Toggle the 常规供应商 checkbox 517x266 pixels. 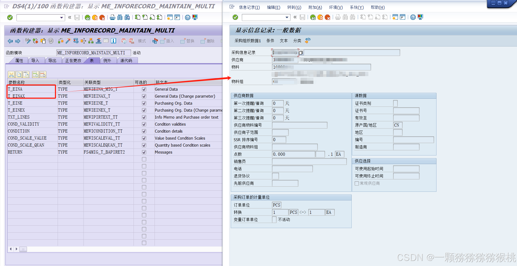click(x=357, y=183)
